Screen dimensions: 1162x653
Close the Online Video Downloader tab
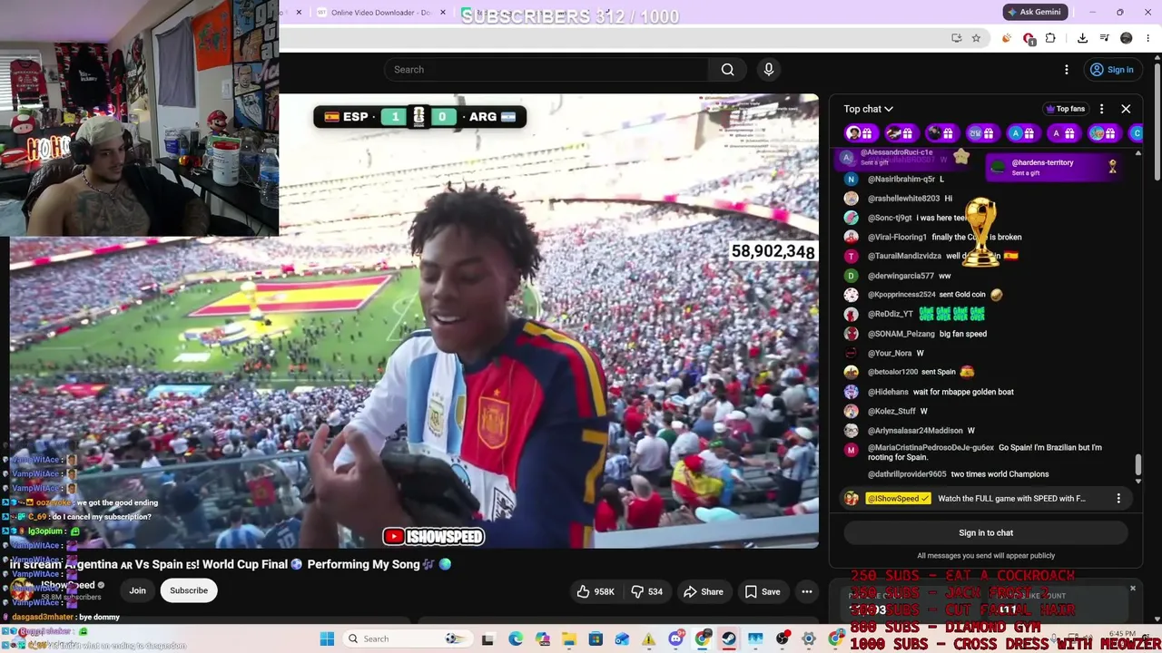click(443, 13)
